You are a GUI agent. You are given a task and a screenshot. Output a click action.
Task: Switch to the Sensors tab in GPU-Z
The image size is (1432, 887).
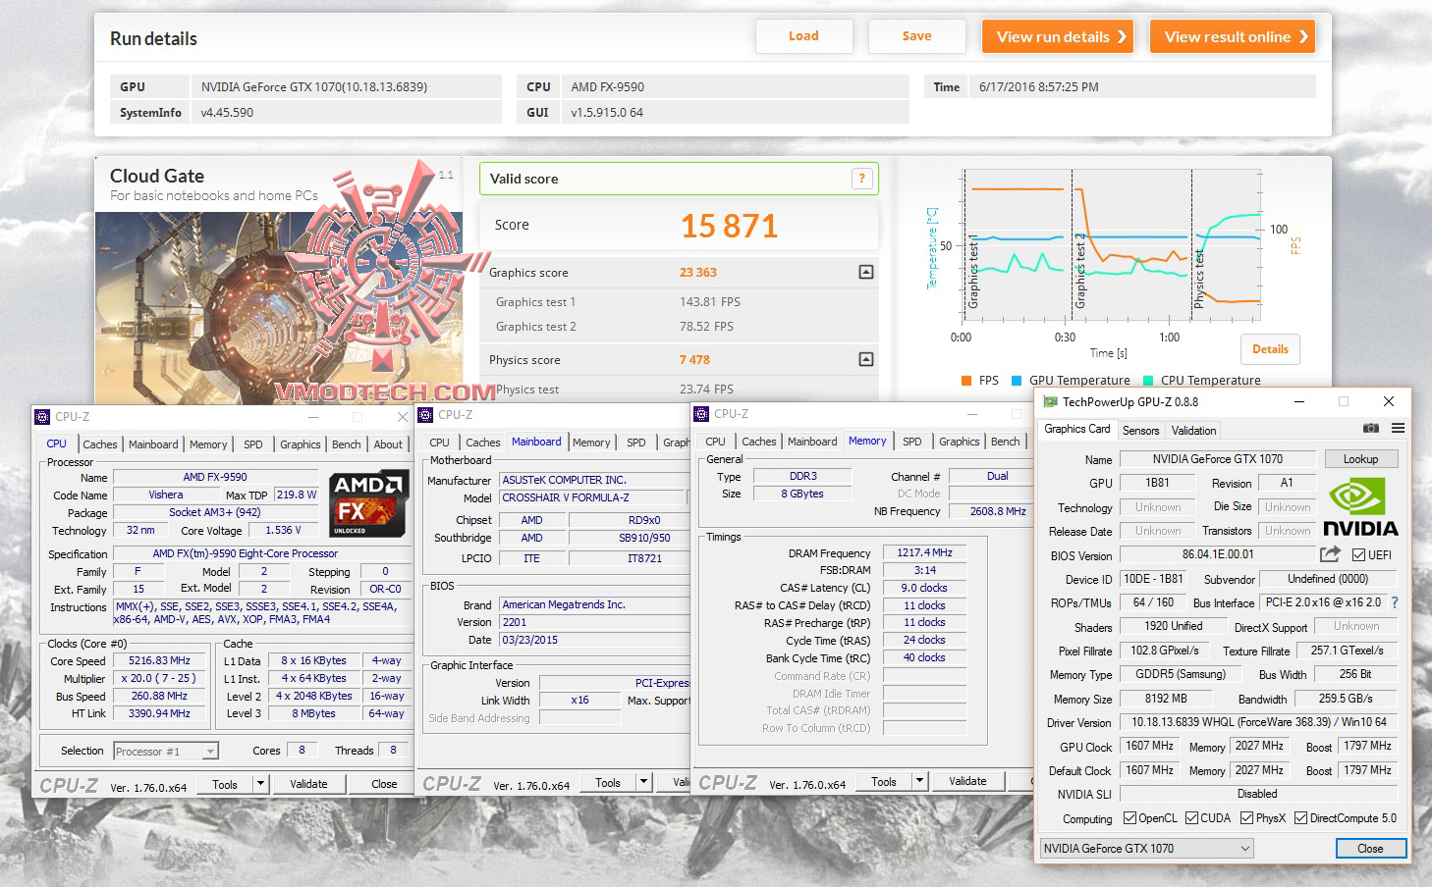tap(1140, 430)
